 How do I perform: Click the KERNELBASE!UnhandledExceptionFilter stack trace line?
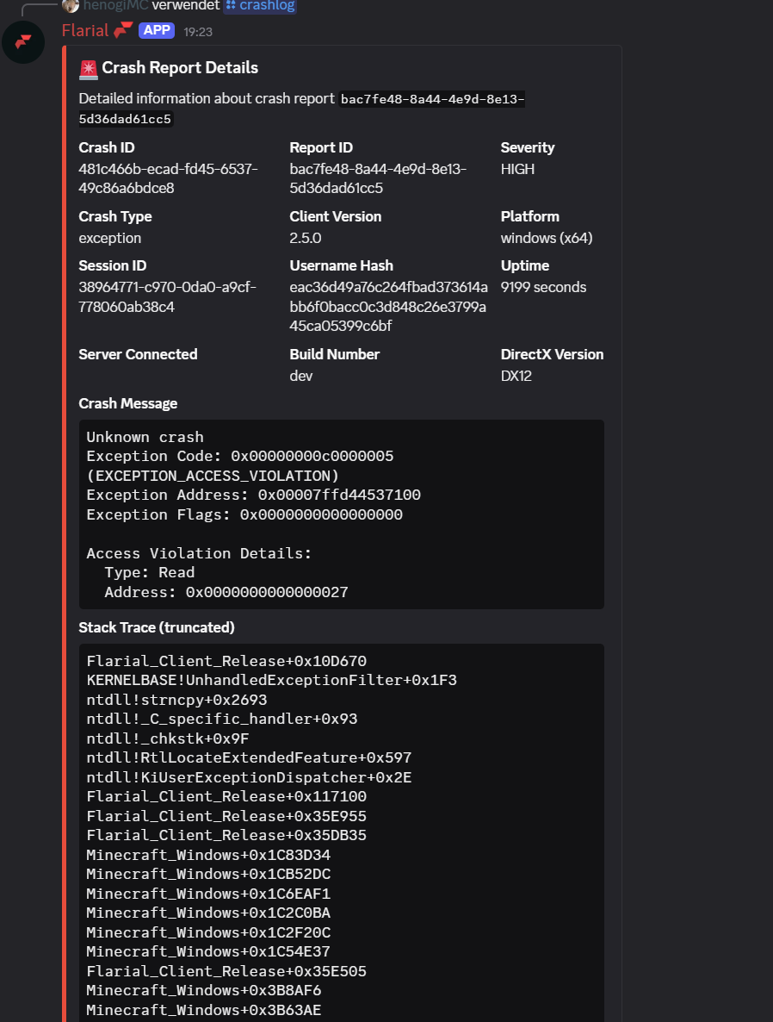coord(271,680)
